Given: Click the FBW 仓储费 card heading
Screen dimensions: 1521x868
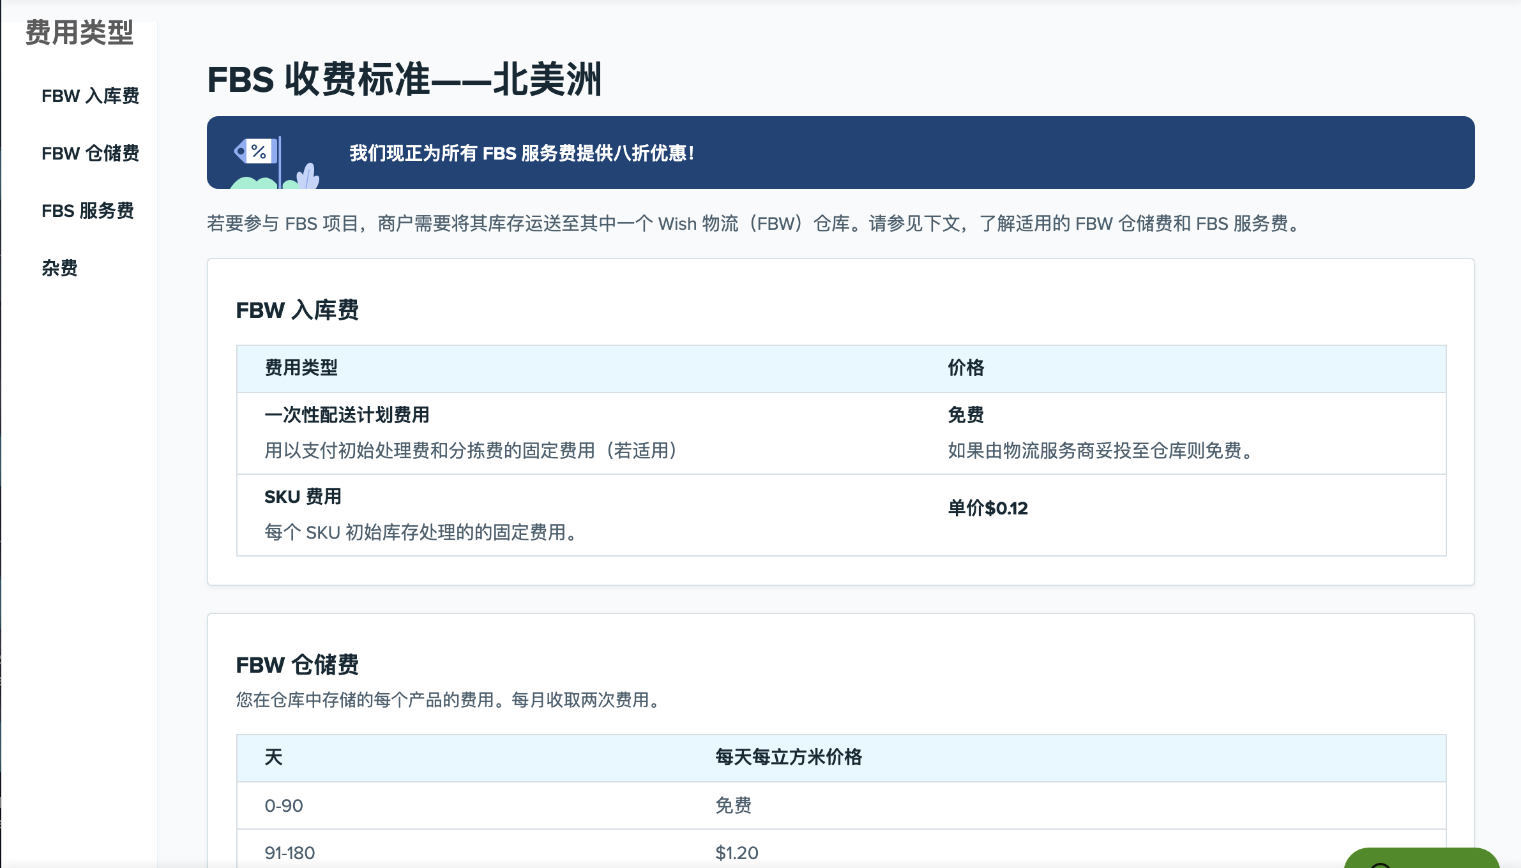Looking at the screenshot, I should pos(297,665).
